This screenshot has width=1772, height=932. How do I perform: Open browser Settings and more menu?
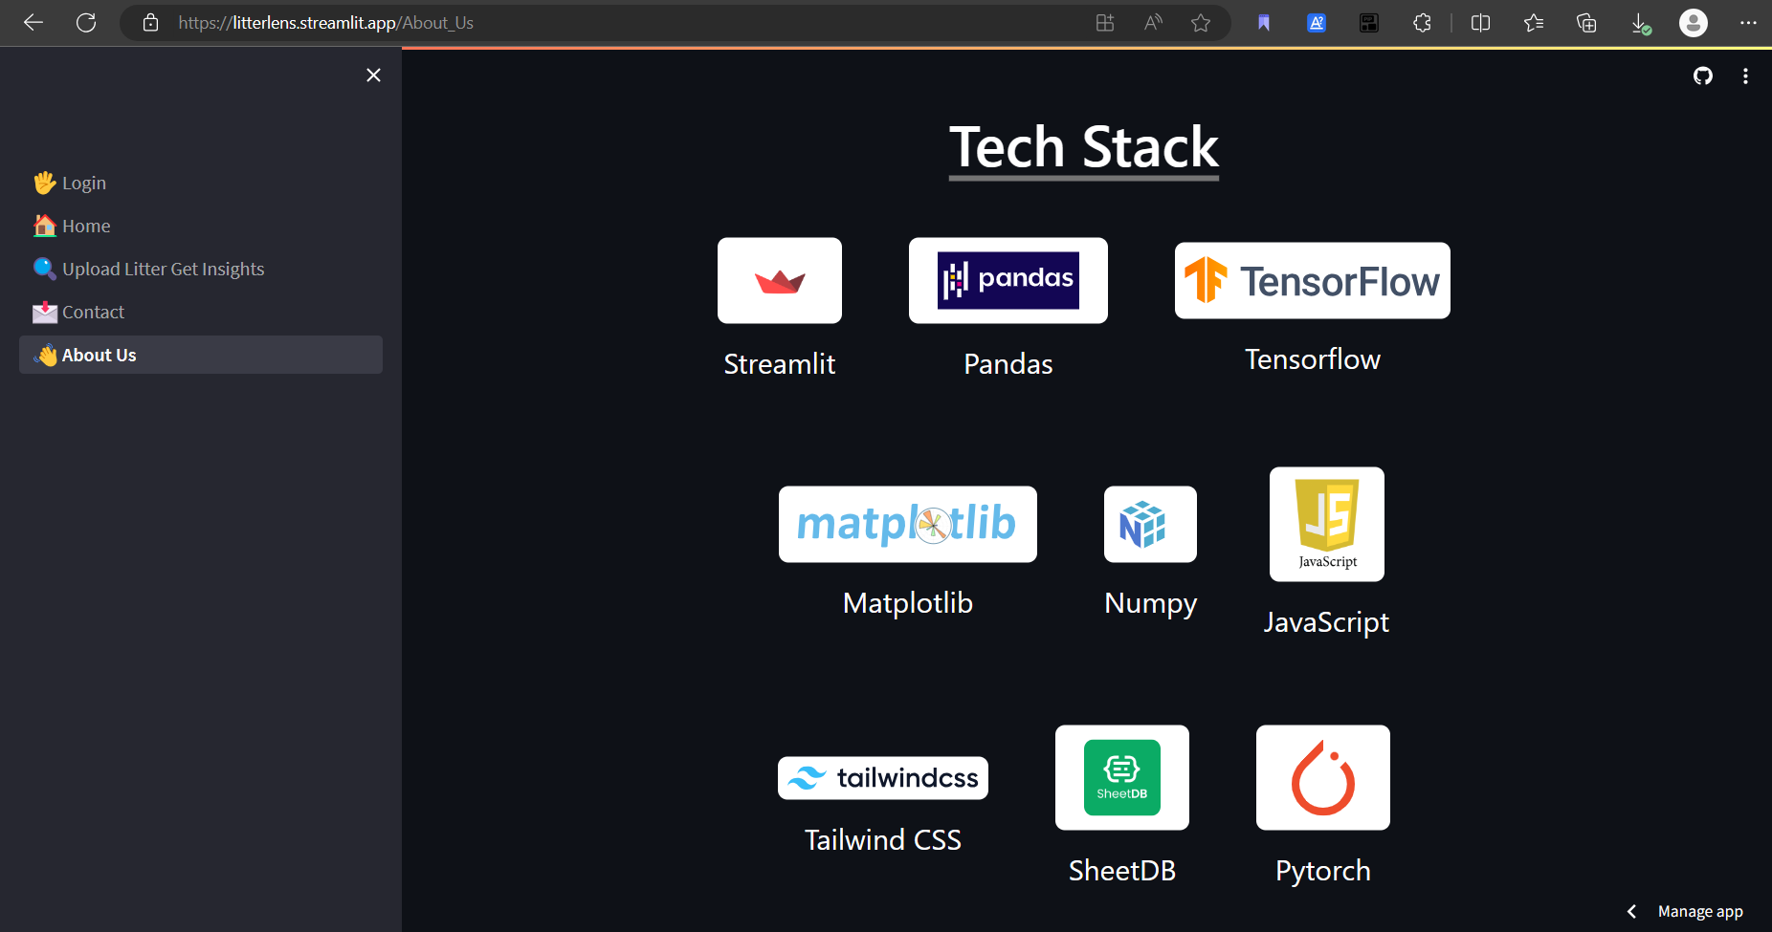(1748, 23)
